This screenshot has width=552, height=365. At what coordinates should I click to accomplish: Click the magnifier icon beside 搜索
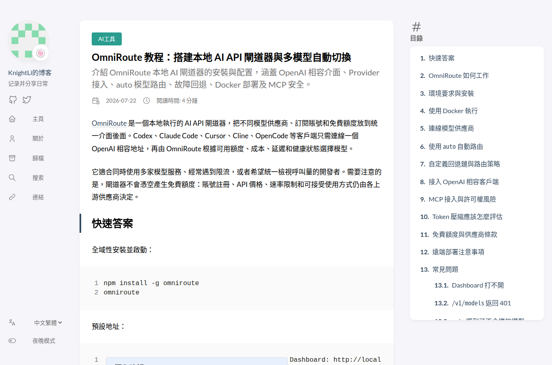(x=12, y=178)
